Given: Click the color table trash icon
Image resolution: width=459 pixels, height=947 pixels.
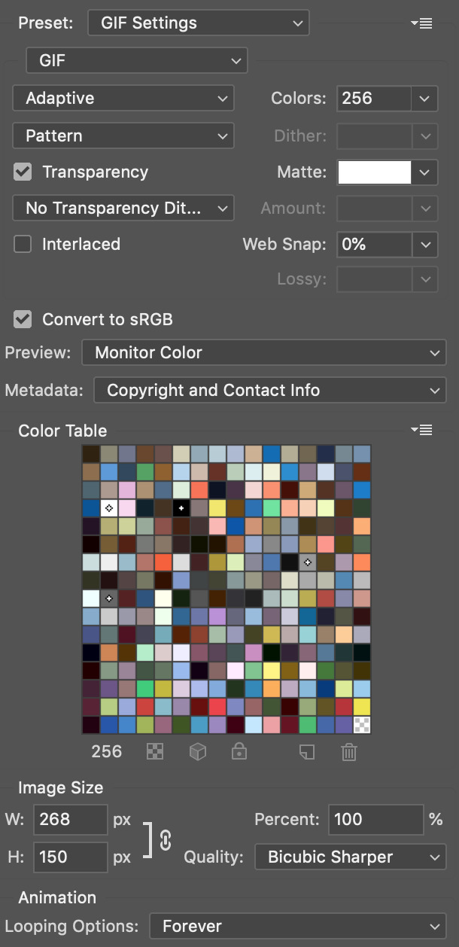Looking at the screenshot, I should [348, 752].
